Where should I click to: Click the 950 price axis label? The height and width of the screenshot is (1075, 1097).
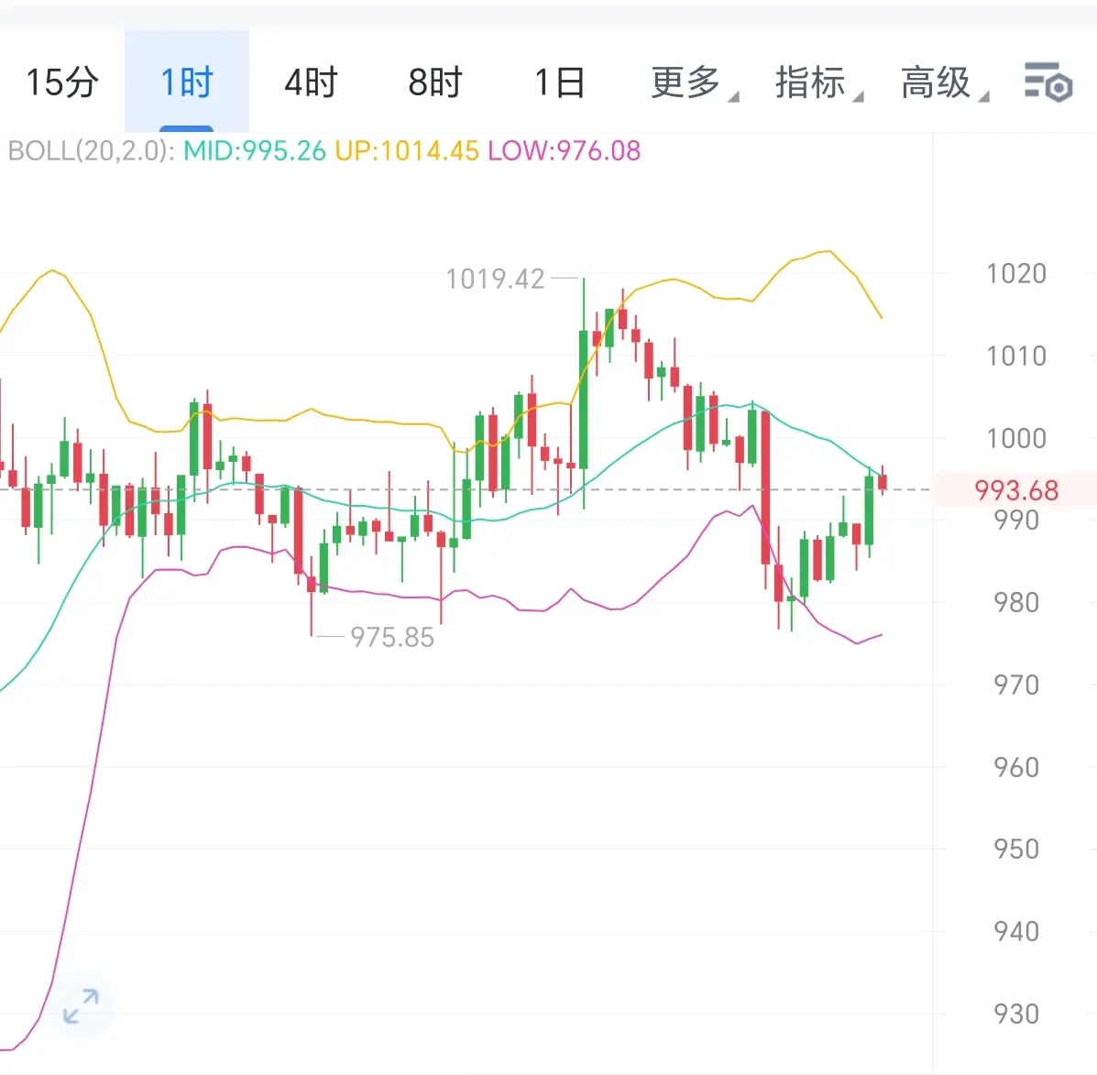coord(1015,849)
